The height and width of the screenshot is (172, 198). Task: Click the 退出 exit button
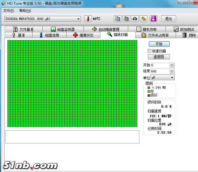pos(168,19)
